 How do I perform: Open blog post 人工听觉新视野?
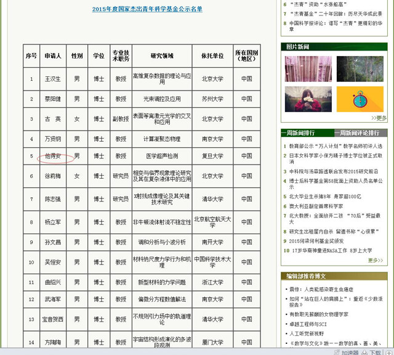311,332
